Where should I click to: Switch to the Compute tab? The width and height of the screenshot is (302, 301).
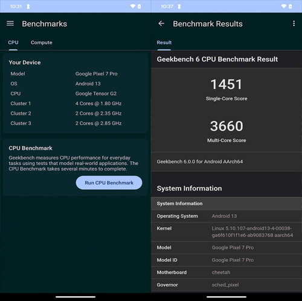(42, 42)
